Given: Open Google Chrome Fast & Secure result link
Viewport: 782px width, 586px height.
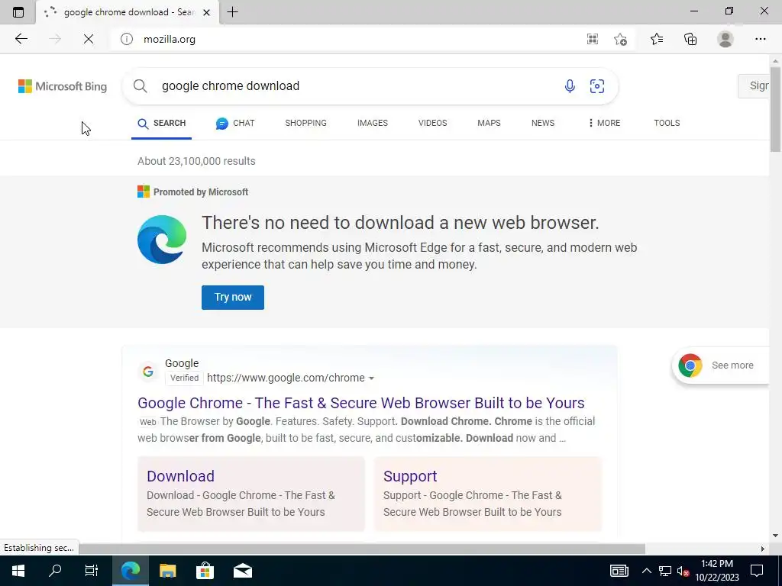Looking at the screenshot, I should pyautogui.click(x=361, y=403).
